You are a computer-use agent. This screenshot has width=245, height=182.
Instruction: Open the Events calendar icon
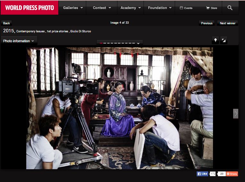(182, 8)
